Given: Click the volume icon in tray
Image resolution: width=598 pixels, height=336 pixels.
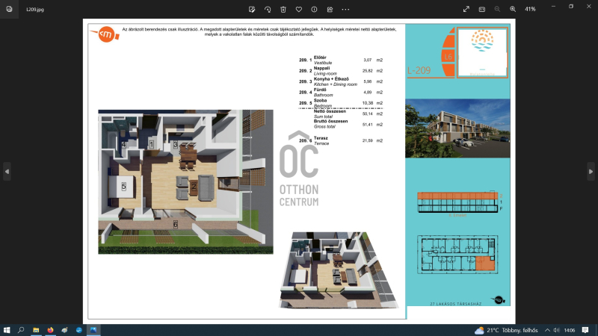Looking at the screenshot, I should click(555, 329).
